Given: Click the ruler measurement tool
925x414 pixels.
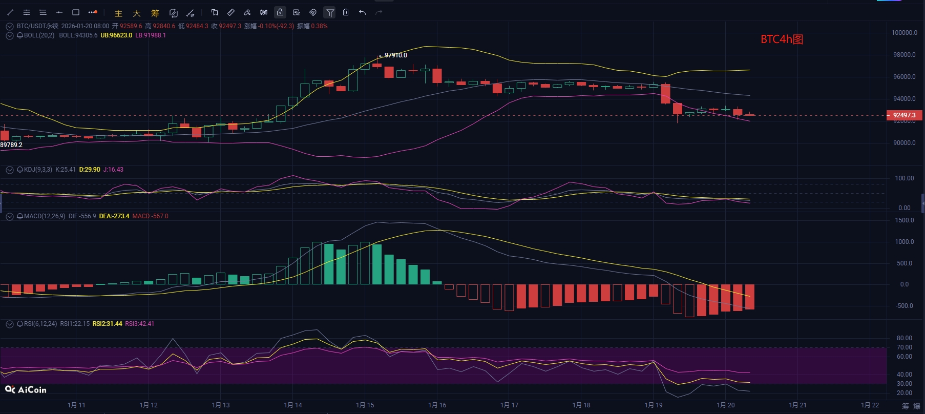Looking at the screenshot, I should pyautogui.click(x=230, y=12).
